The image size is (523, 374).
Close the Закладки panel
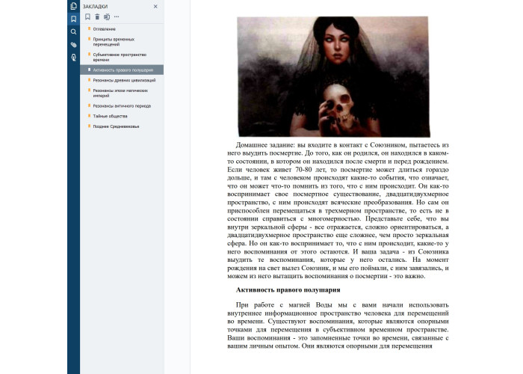155,6
